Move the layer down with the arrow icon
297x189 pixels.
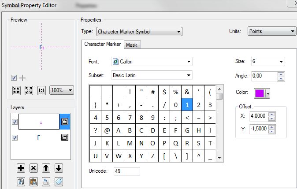59,168
